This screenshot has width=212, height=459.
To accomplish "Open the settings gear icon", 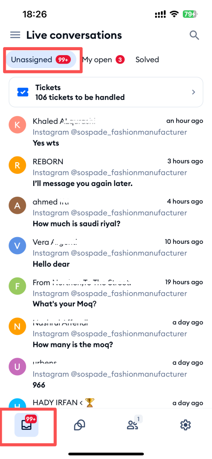I will [186, 425].
